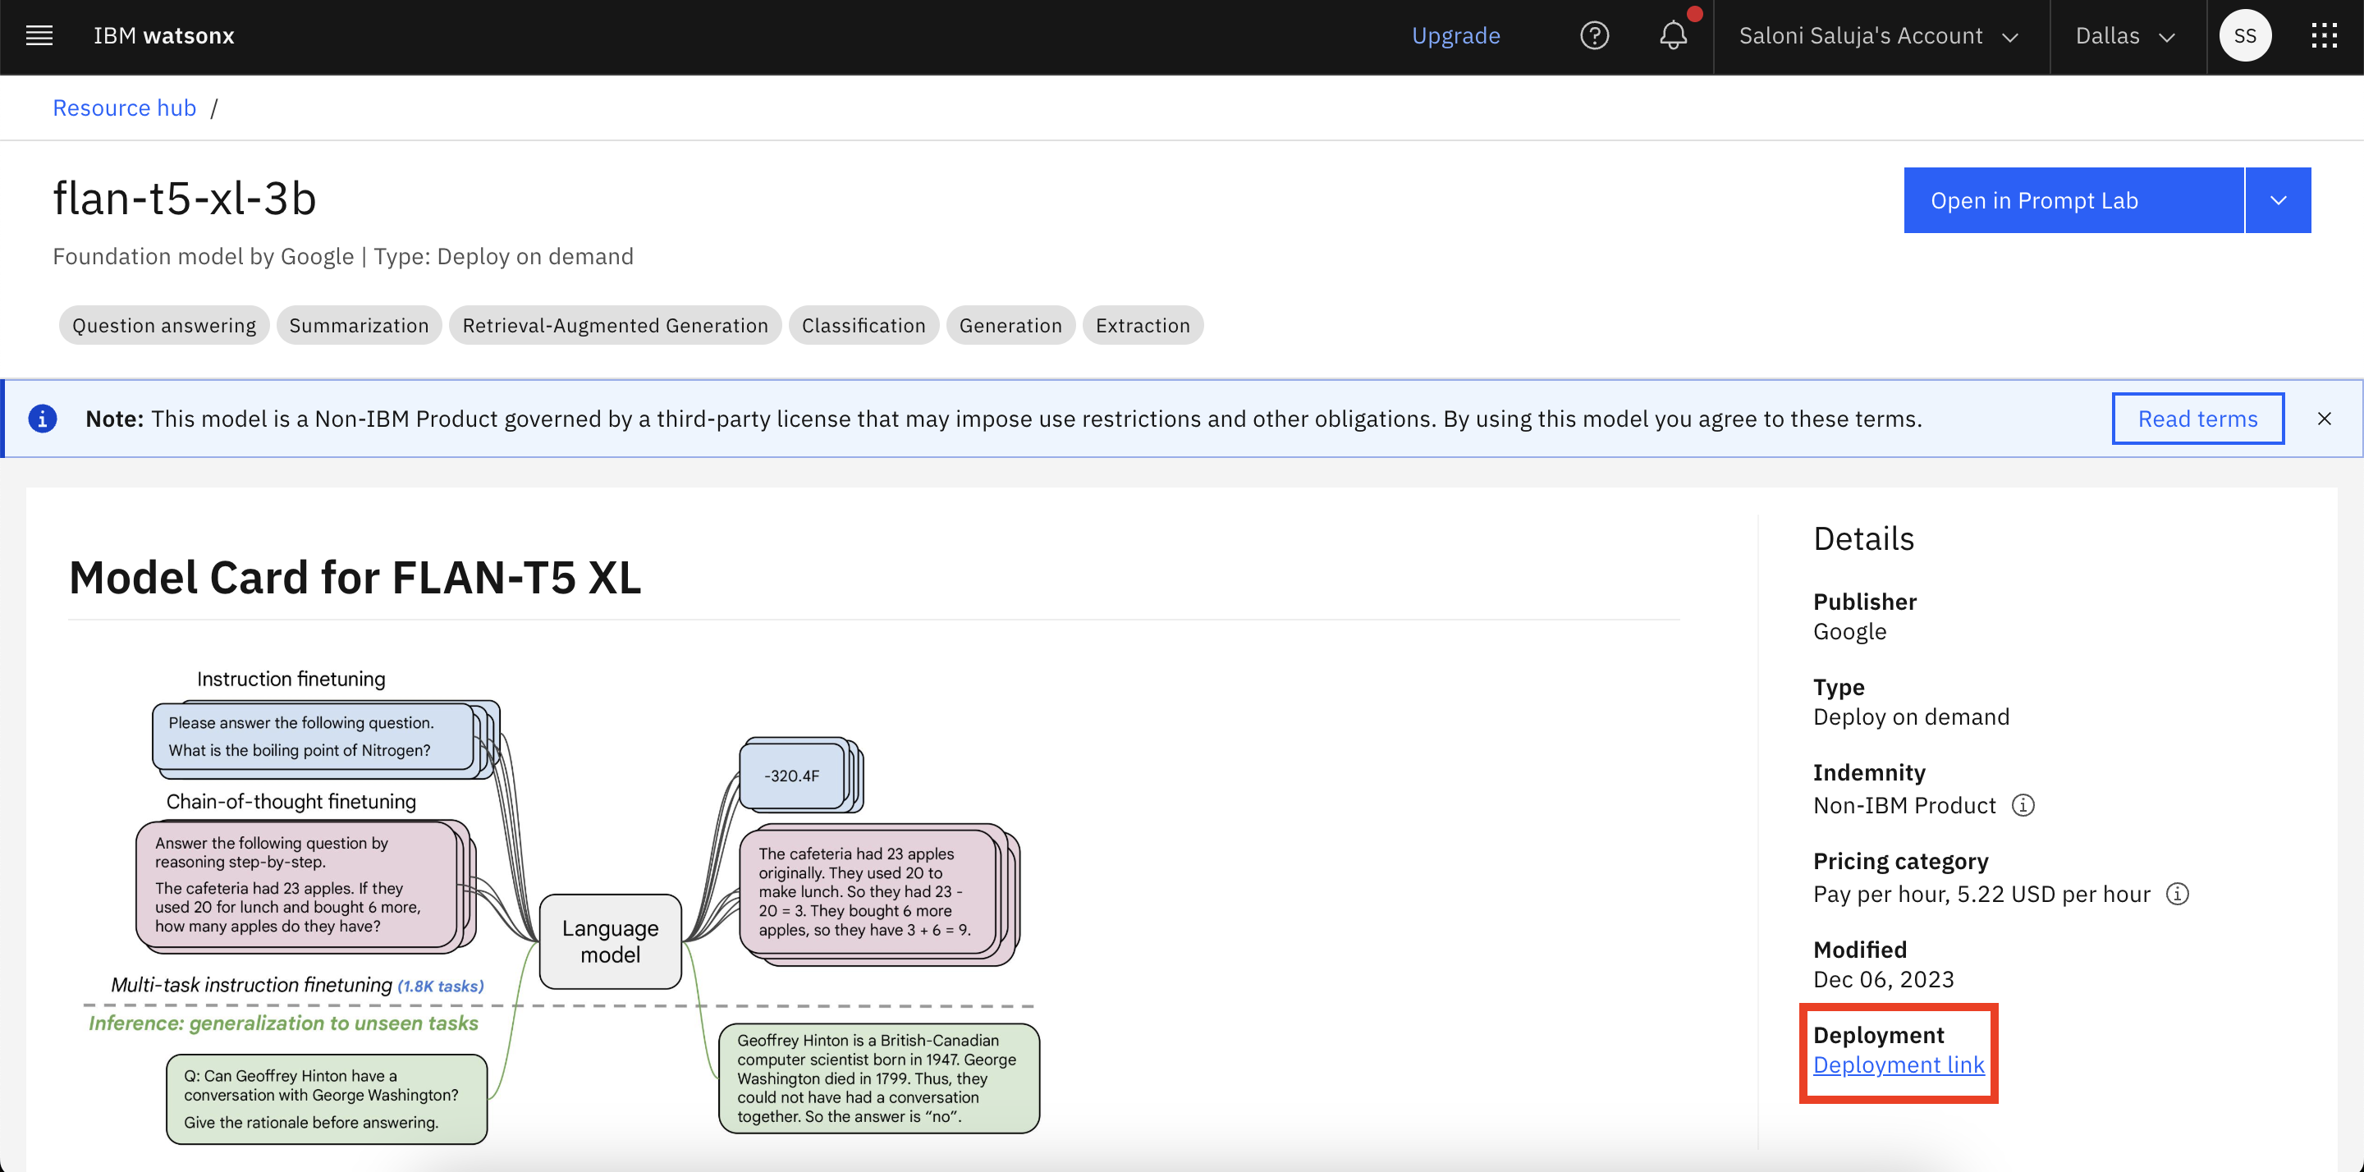Click the Type value Deploy on demand
The width and height of the screenshot is (2364, 1172).
pyautogui.click(x=1911, y=716)
